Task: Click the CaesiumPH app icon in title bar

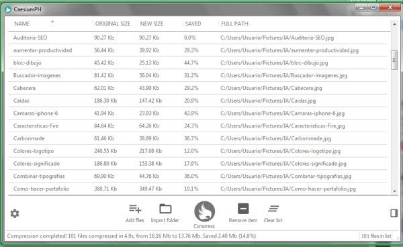Action: point(8,9)
